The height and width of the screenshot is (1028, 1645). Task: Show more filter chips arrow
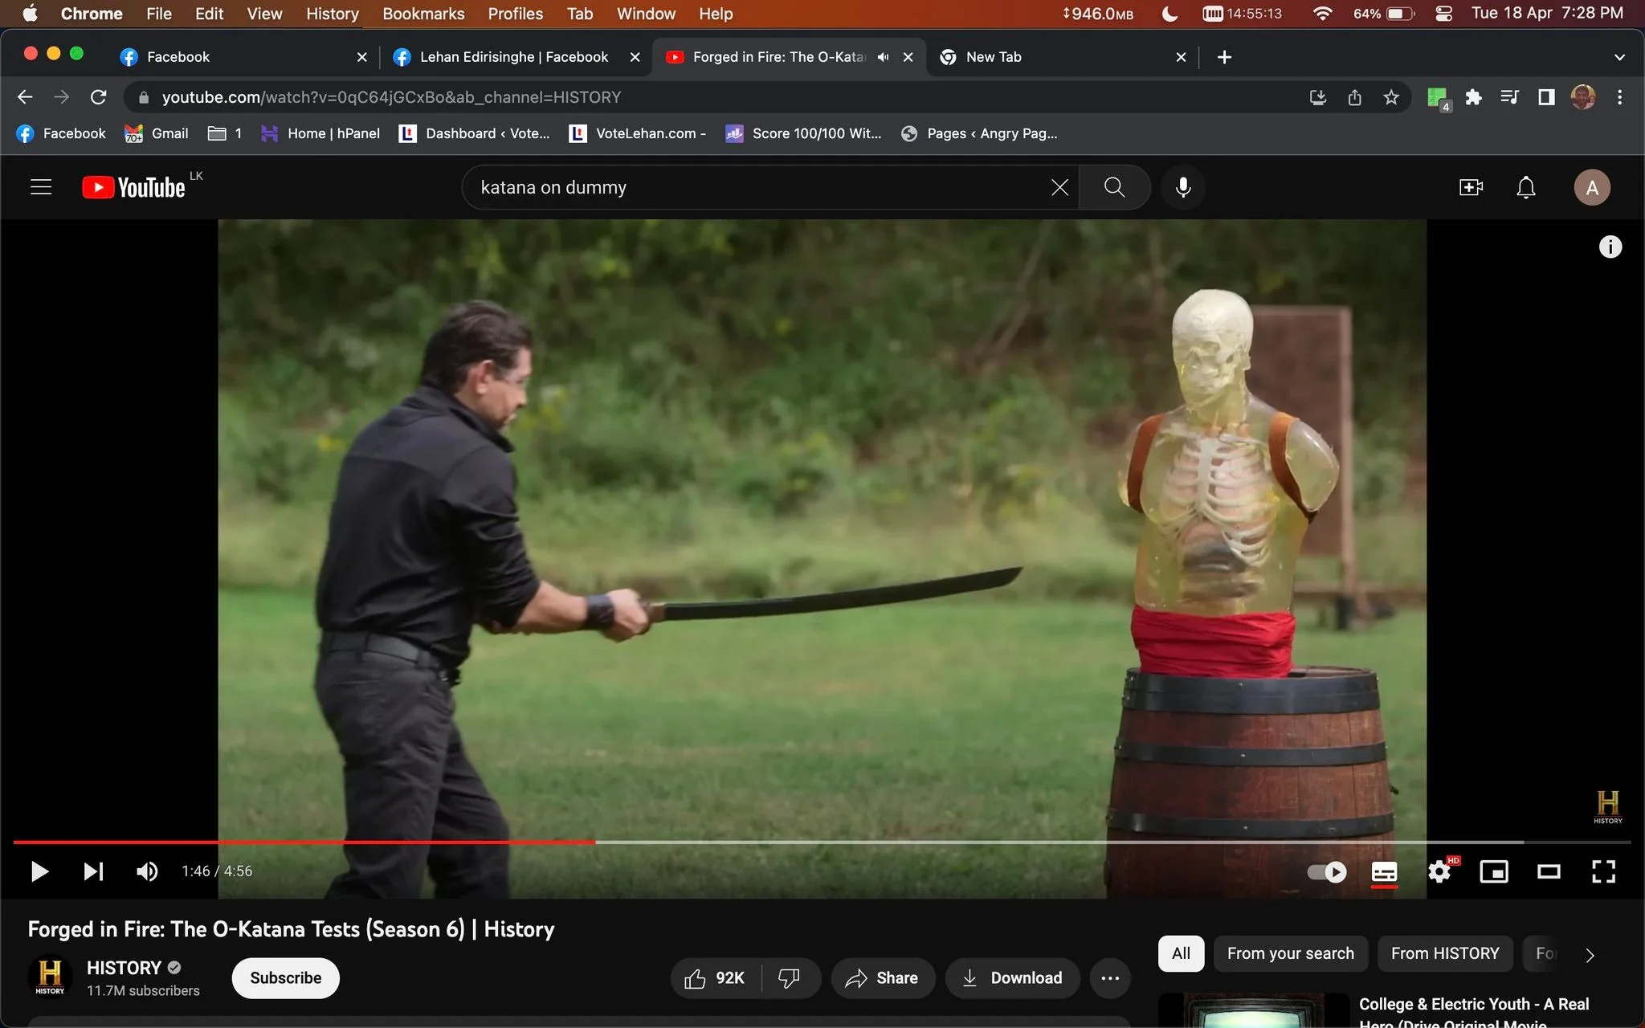1590,954
